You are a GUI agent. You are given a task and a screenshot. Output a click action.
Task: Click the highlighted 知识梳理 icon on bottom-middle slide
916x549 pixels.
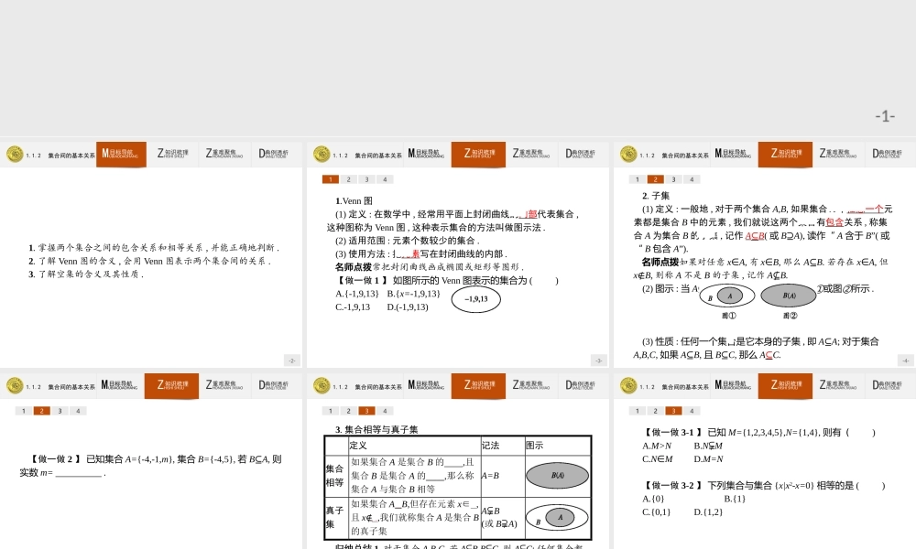478,385
